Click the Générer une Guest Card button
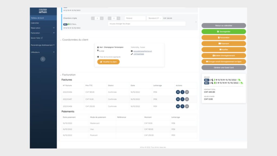 224,67
